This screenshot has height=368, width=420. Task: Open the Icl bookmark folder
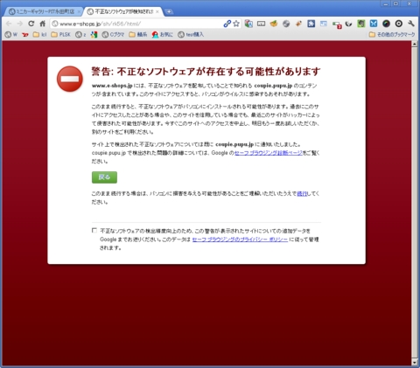tap(39, 35)
